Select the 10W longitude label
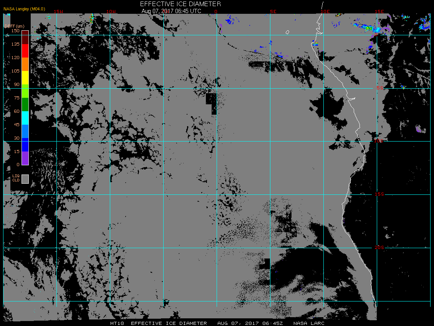This screenshot has height=326, width=434. 111,12
